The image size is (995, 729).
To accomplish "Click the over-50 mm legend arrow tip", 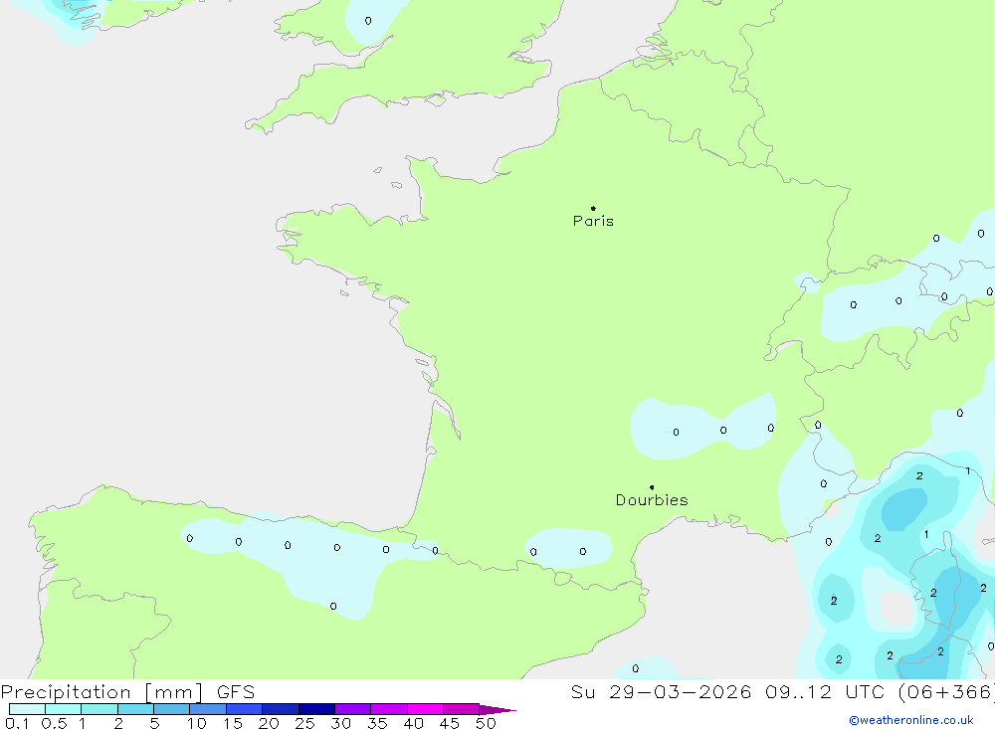I will tap(497, 709).
